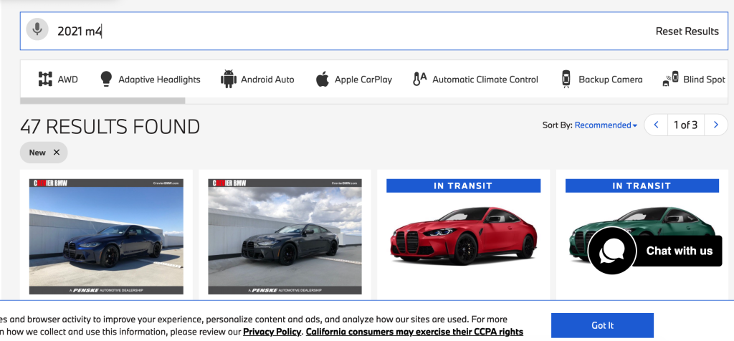Click the Android Auto robot icon

click(229, 79)
